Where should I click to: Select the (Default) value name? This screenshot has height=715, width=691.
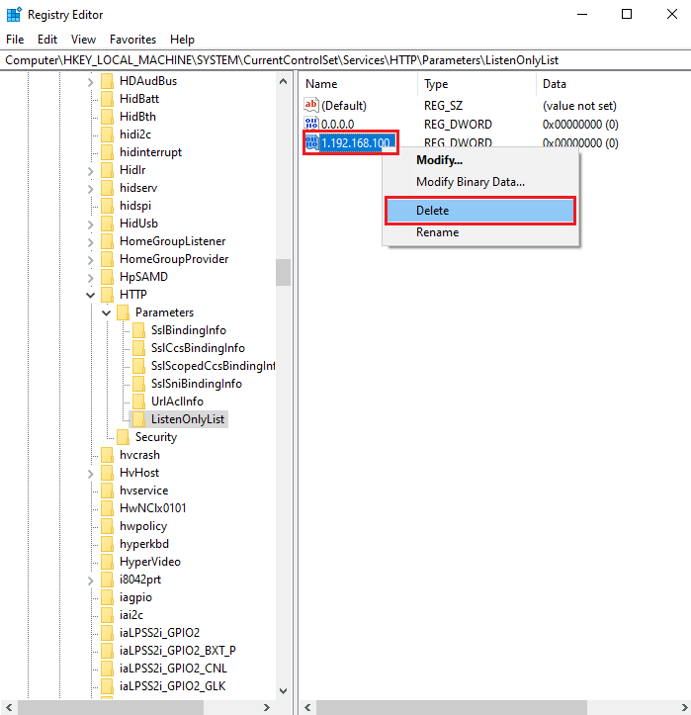(x=344, y=106)
